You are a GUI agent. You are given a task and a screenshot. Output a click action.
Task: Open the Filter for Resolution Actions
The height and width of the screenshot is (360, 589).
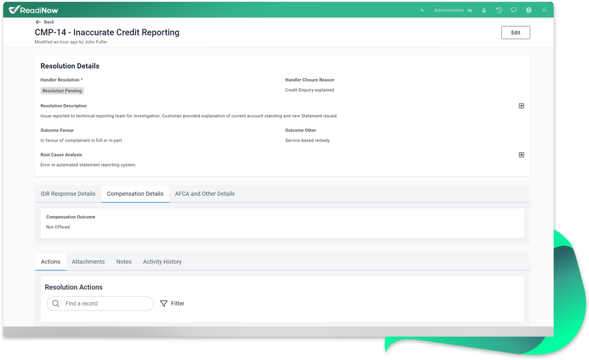(172, 304)
